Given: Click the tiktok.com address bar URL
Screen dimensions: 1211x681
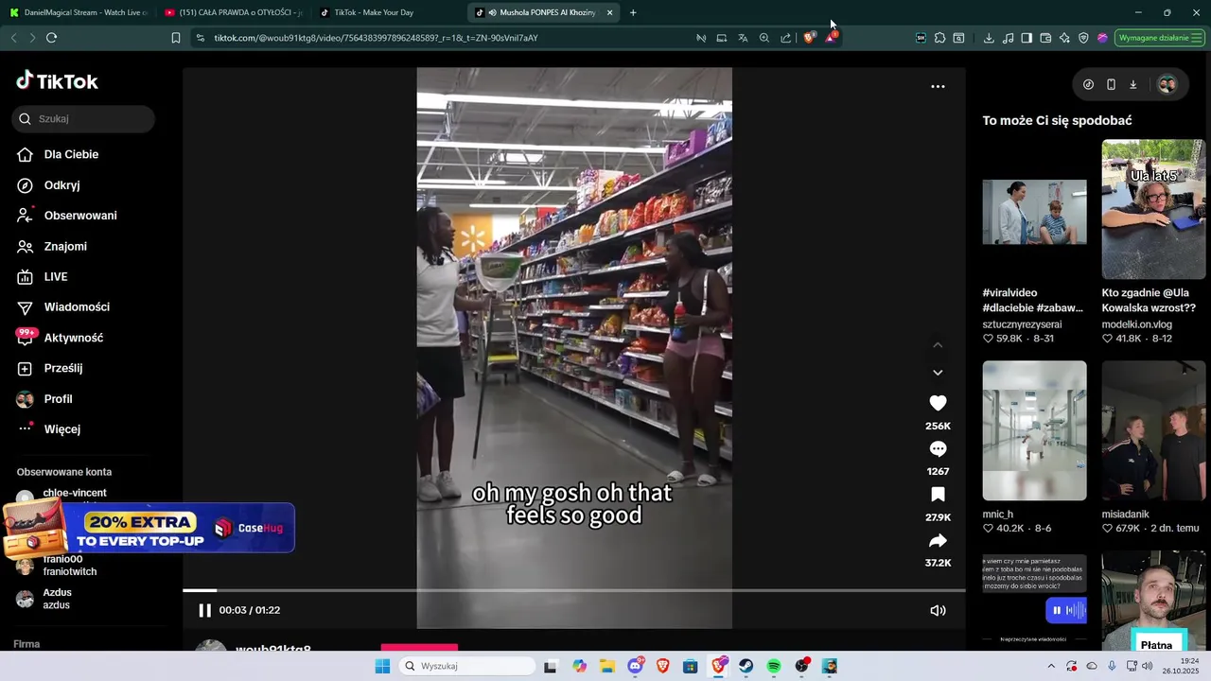Looking at the screenshot, I should (x=376, y=38).
